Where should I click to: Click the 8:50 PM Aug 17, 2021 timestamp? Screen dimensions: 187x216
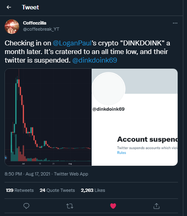pyautogui.click(x=27, y=174)
